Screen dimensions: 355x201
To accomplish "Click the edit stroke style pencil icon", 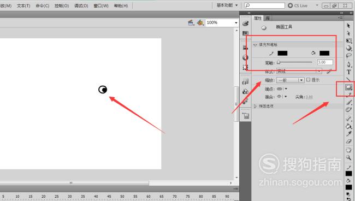I will coord(329,72).
